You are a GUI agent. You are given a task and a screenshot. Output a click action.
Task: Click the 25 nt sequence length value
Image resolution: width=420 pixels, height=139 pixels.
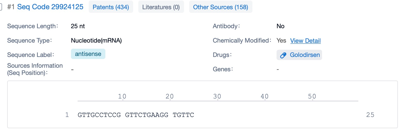click(x=78, y=26)
